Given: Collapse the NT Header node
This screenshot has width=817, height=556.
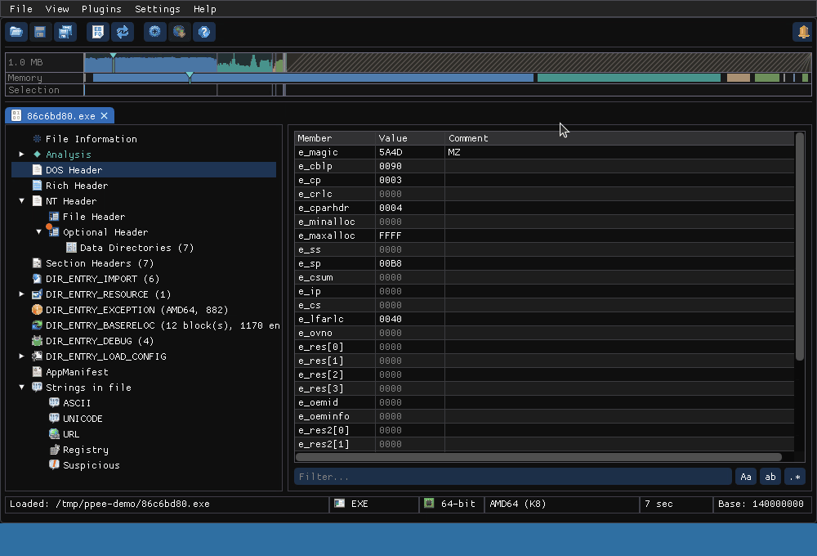Looking at the screenshot, I should (21, 201).
